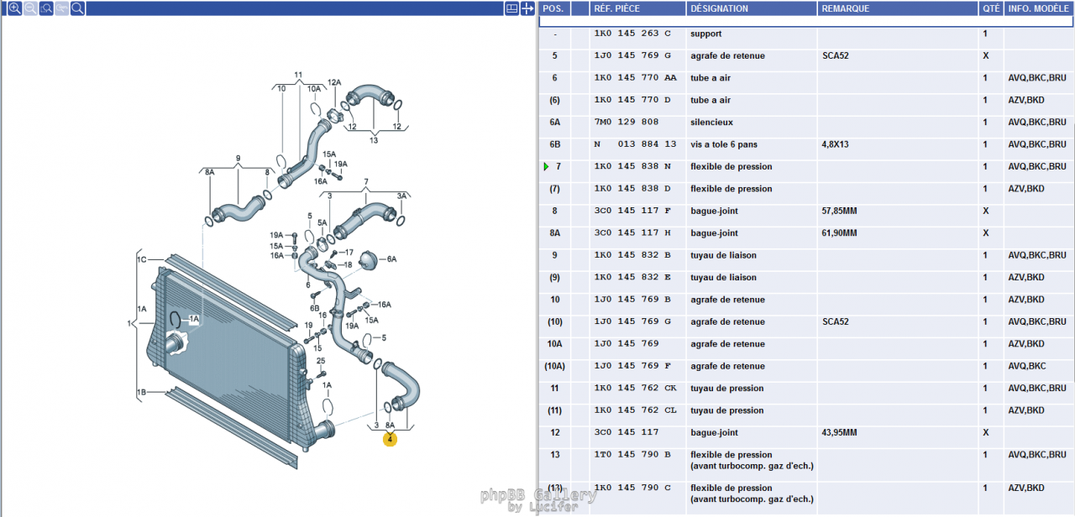
Task: Reset diagram zoom to 100%
Action: click(62, 8)
